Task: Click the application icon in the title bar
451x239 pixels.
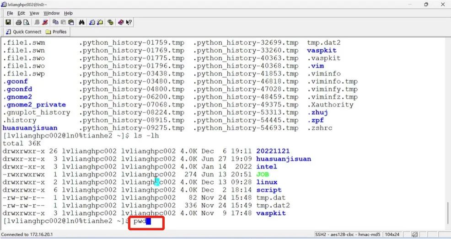Action: click(x=4, y=4)
